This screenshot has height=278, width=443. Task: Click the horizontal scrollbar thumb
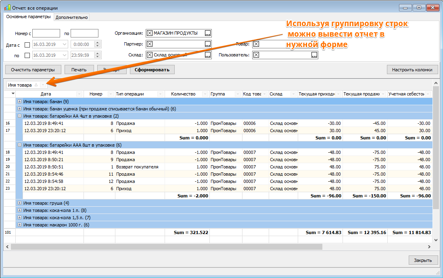pos(166,247)
